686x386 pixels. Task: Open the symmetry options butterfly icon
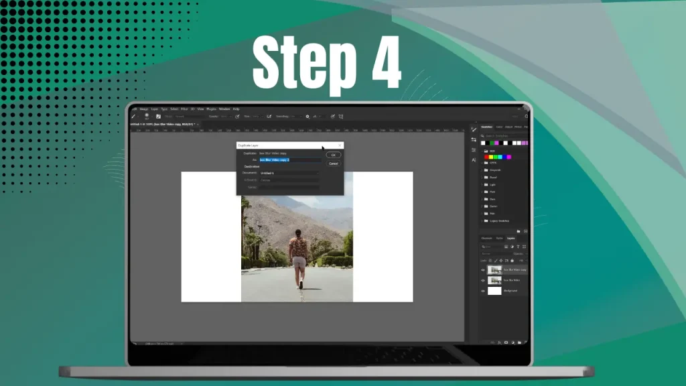pos(341,117)
